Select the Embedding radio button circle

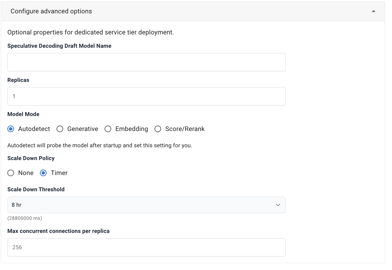pyautogui.click(x=108, y=129)
